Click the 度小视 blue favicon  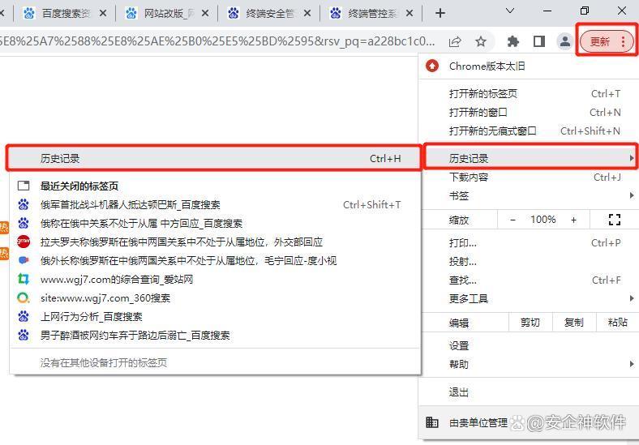24,260
